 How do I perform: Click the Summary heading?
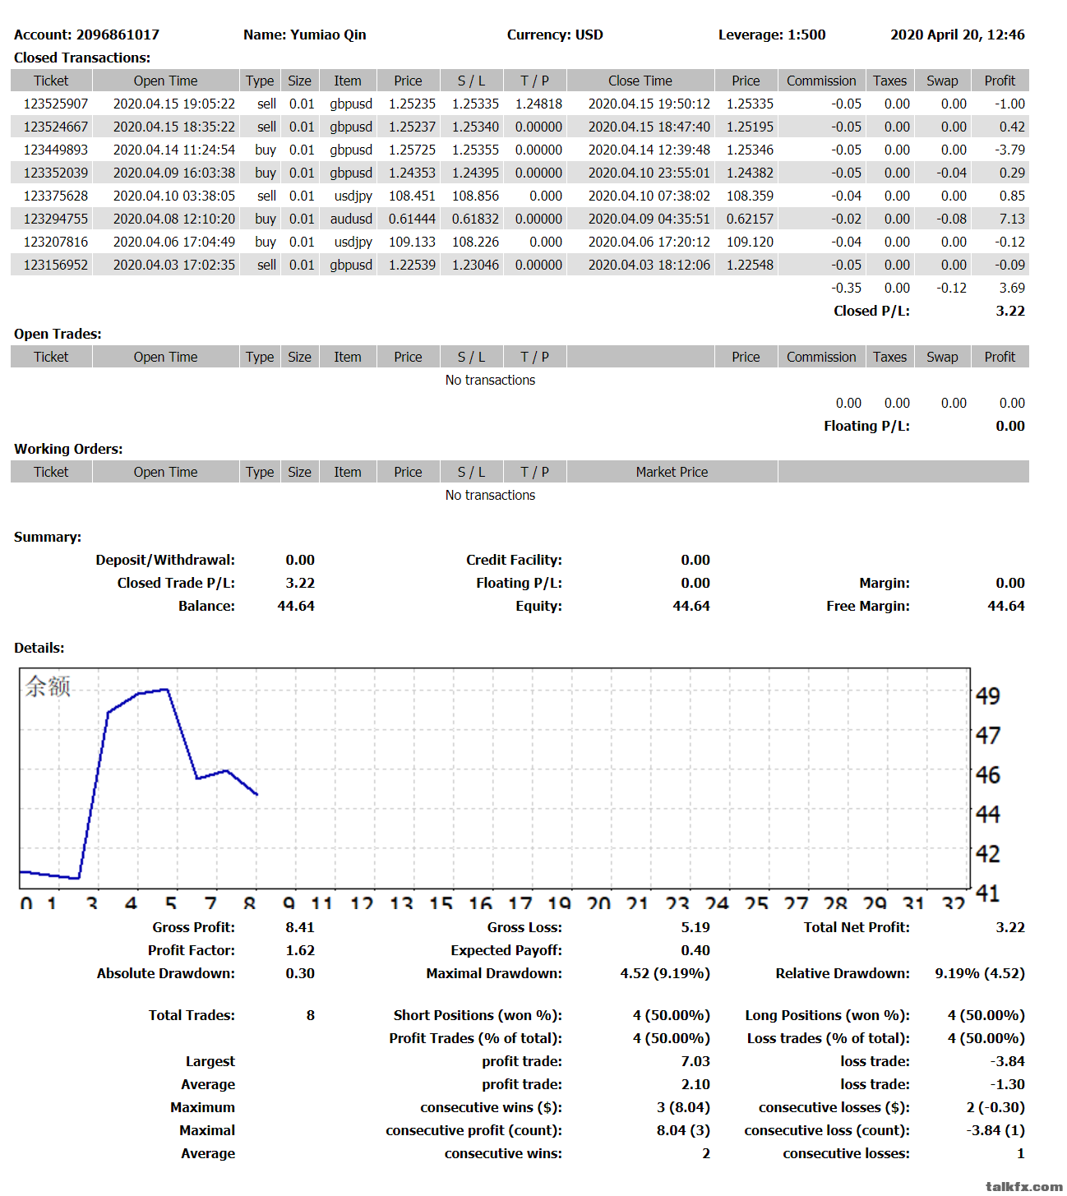[x=48, y=537]
